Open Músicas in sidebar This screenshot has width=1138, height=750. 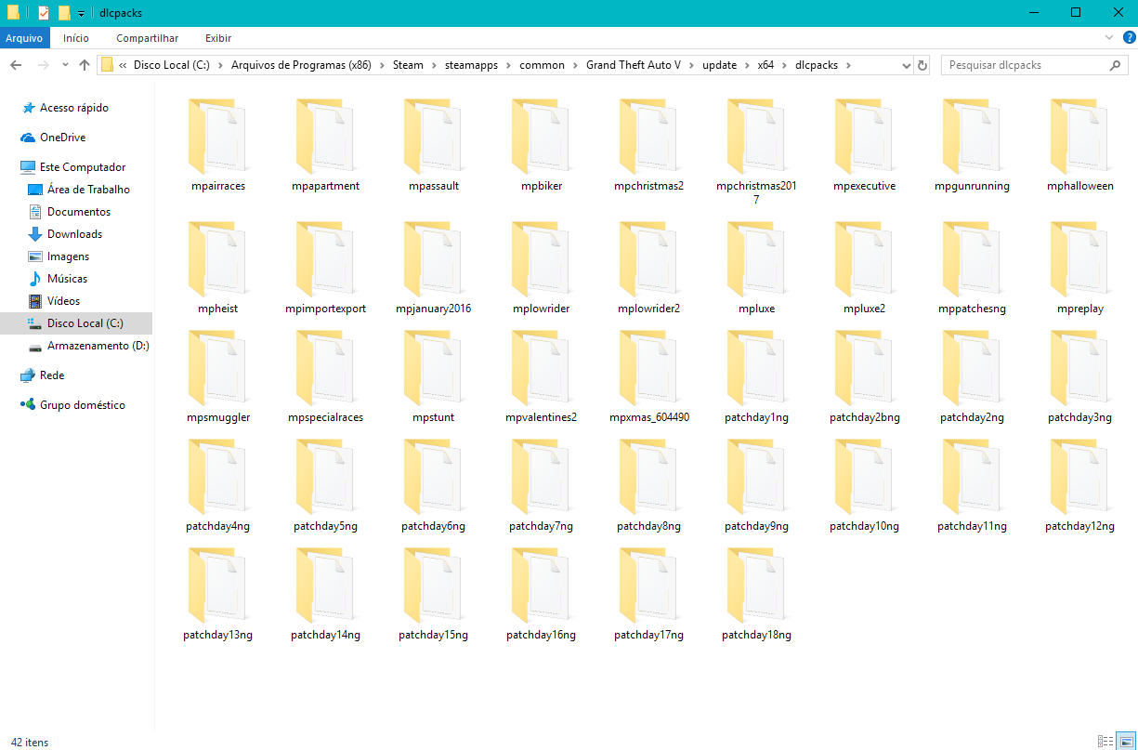(67, 279)
